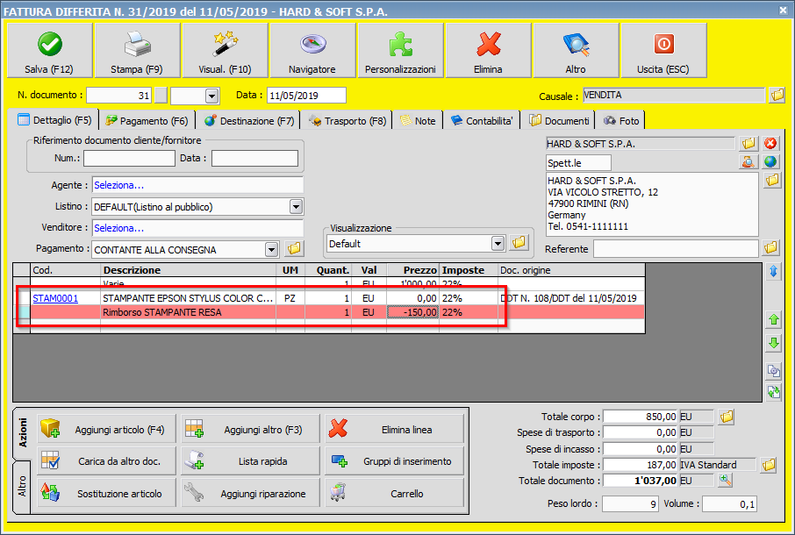Screen dimensions: 795x535
Task: Select agent via Agente Seleziona... link
Action: click(x=118, y=185)
